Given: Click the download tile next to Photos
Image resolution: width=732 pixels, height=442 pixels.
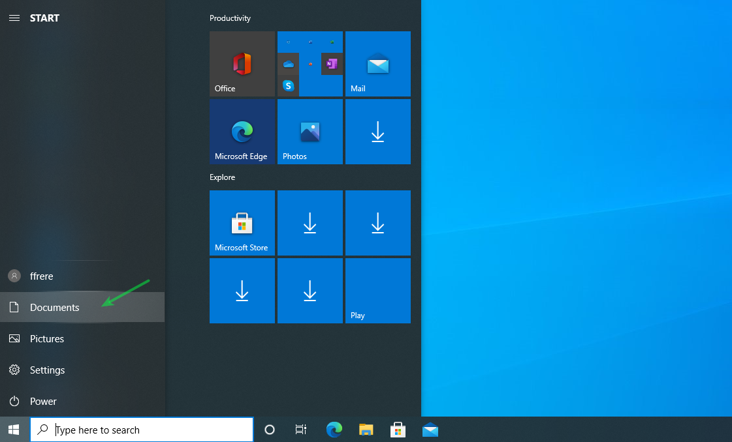Looking at the screenshot, I should pyautogui.click(x=378, y=132).
